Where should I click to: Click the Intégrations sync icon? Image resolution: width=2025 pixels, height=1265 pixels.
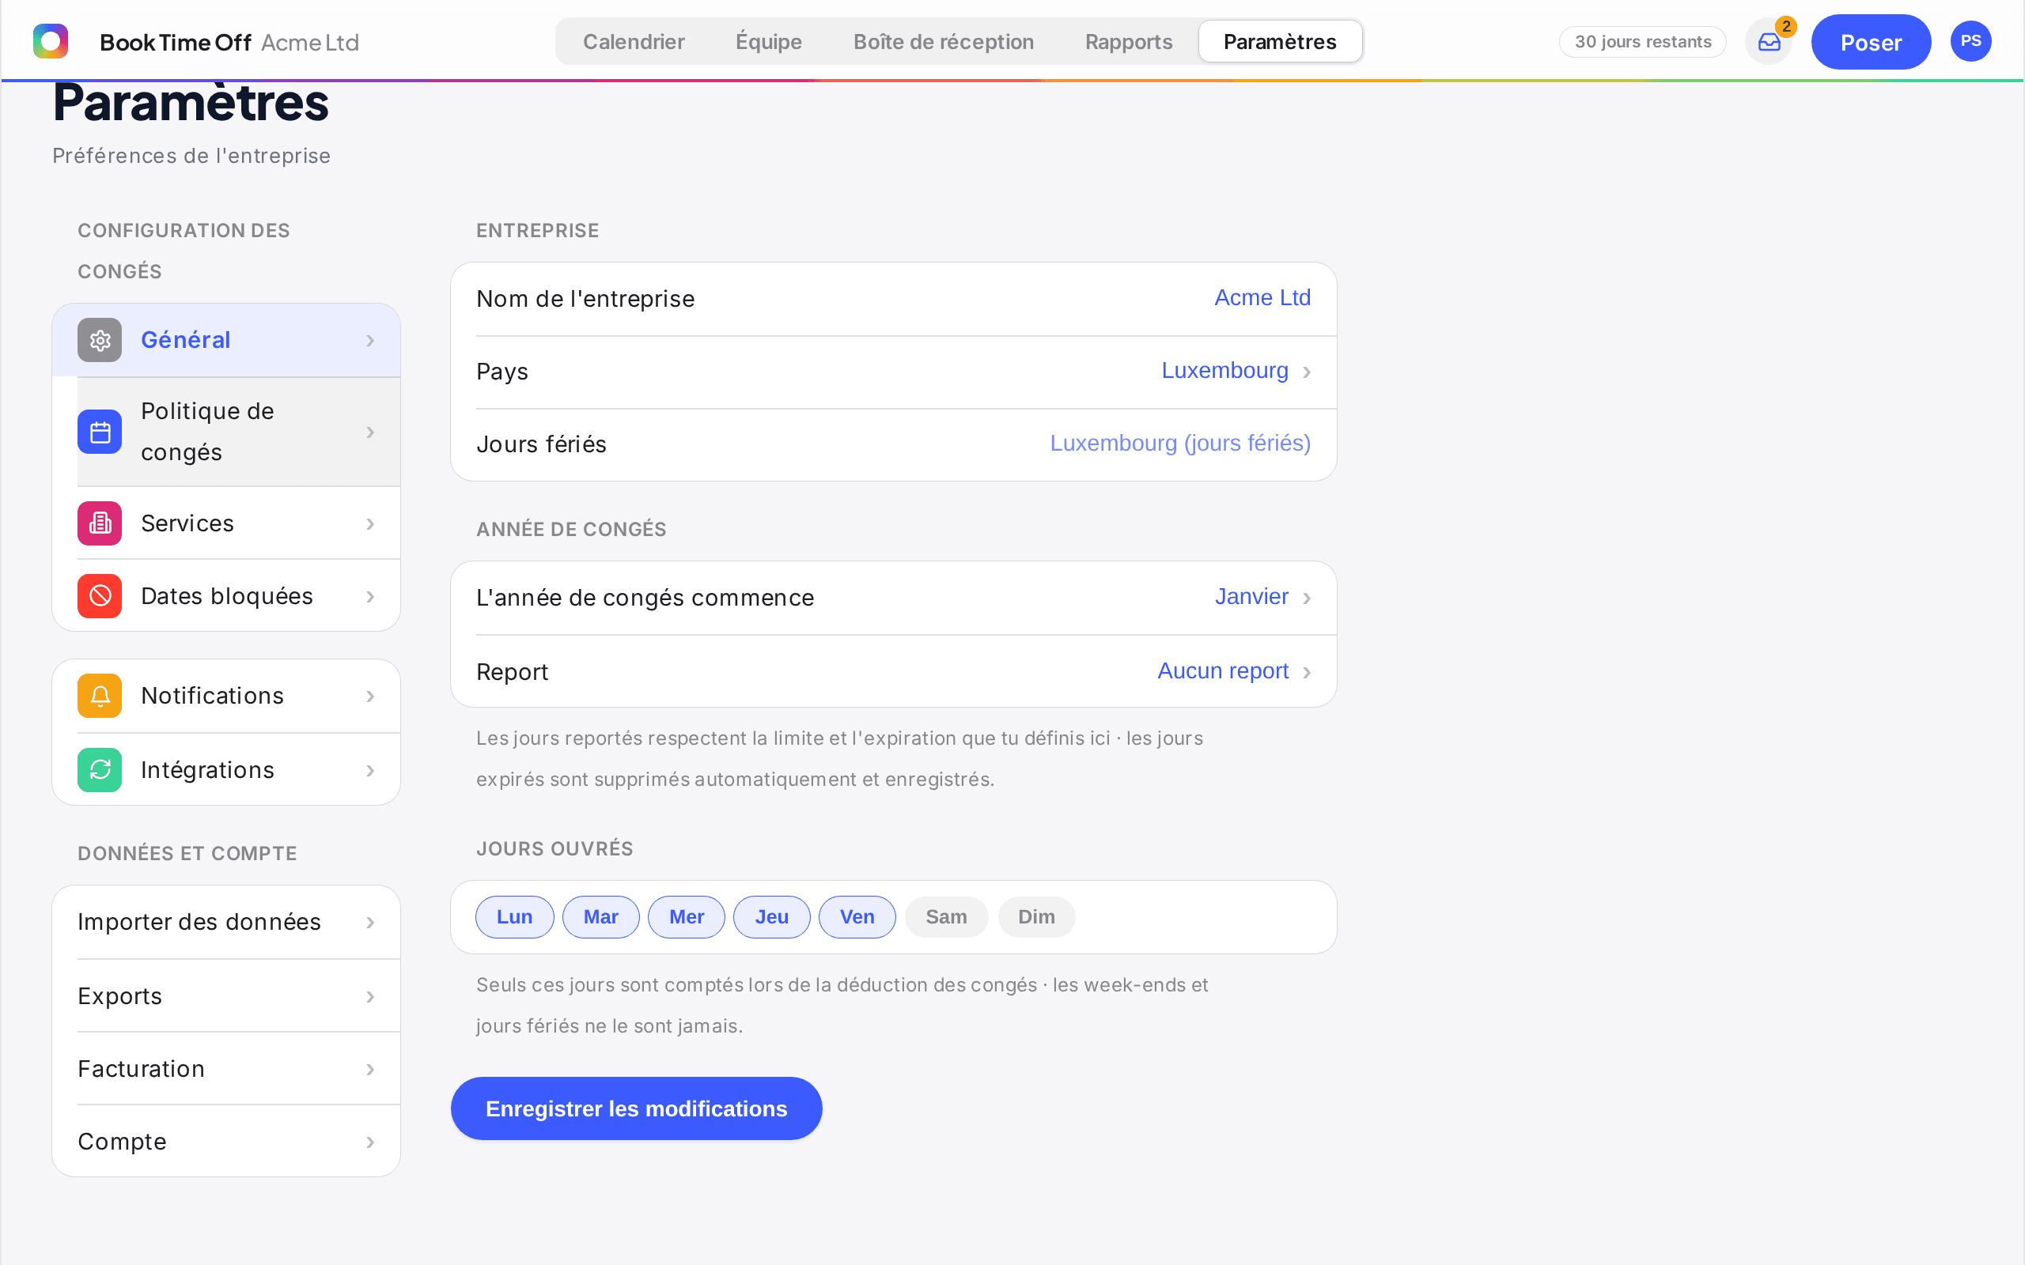(x=100, y=770)
